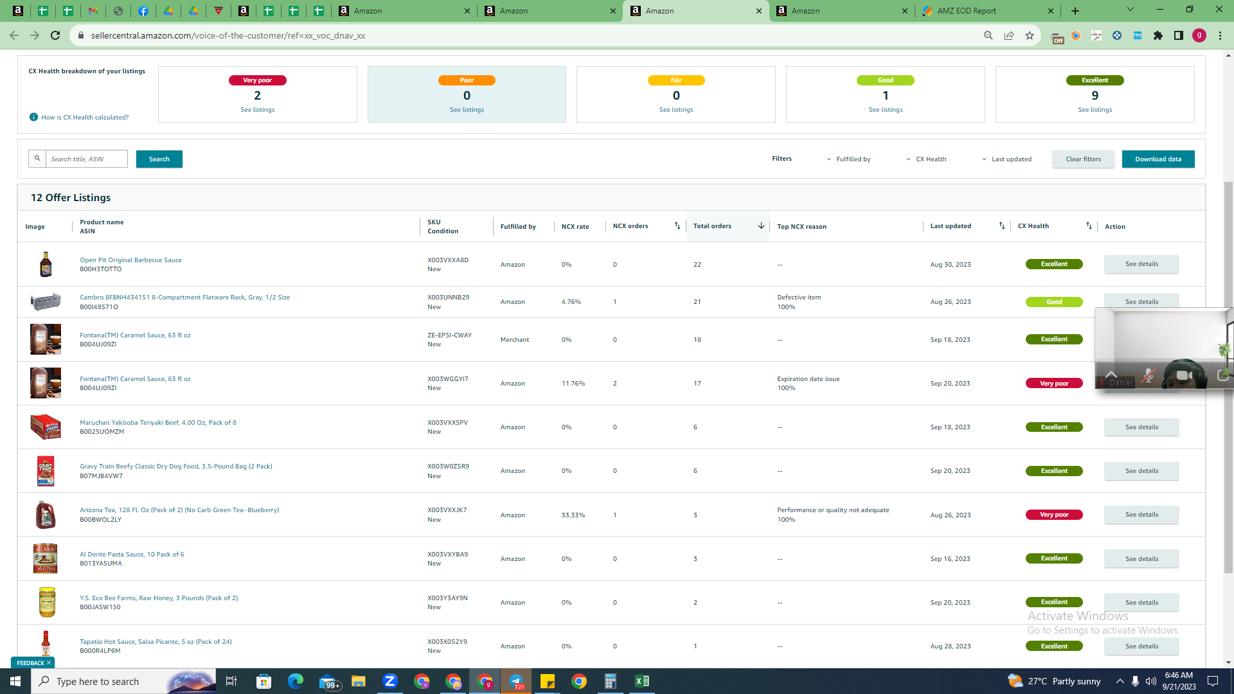Click the Type here to search box
The image size is (1234, 694).
click(123, 681)
